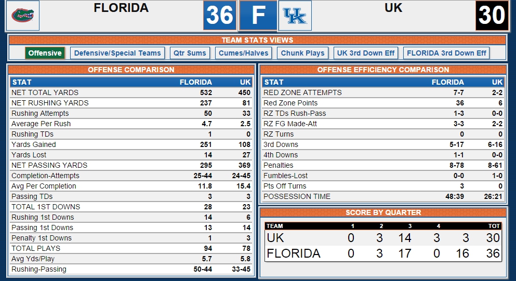The height and width of the screenshot is (281, 516).
Task: Switch to Defensive/Special Teams view
Action: tap(117, 53)
